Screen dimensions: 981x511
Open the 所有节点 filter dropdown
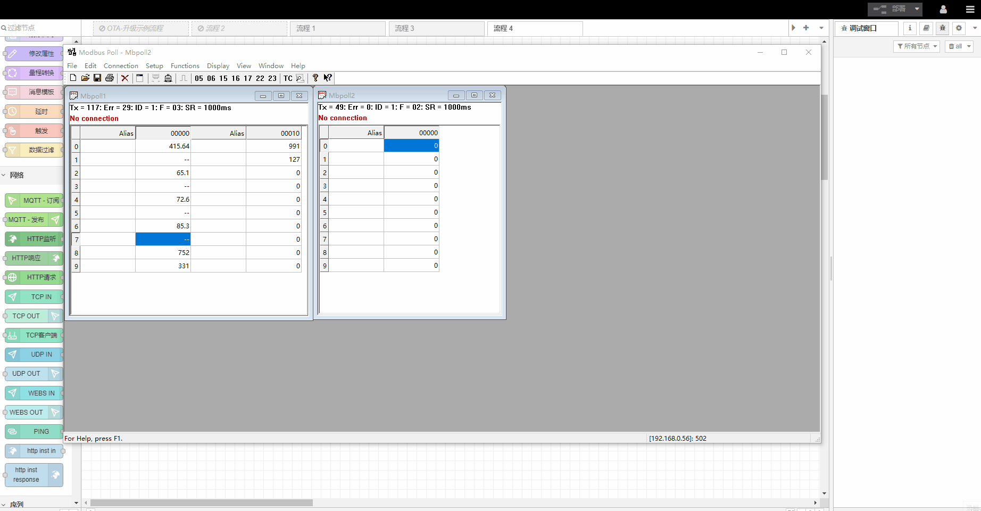[916, 46]
